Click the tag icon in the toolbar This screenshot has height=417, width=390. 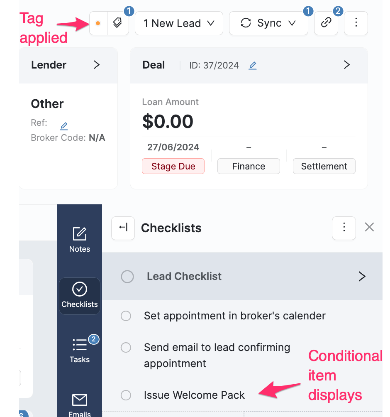point(118,23)
